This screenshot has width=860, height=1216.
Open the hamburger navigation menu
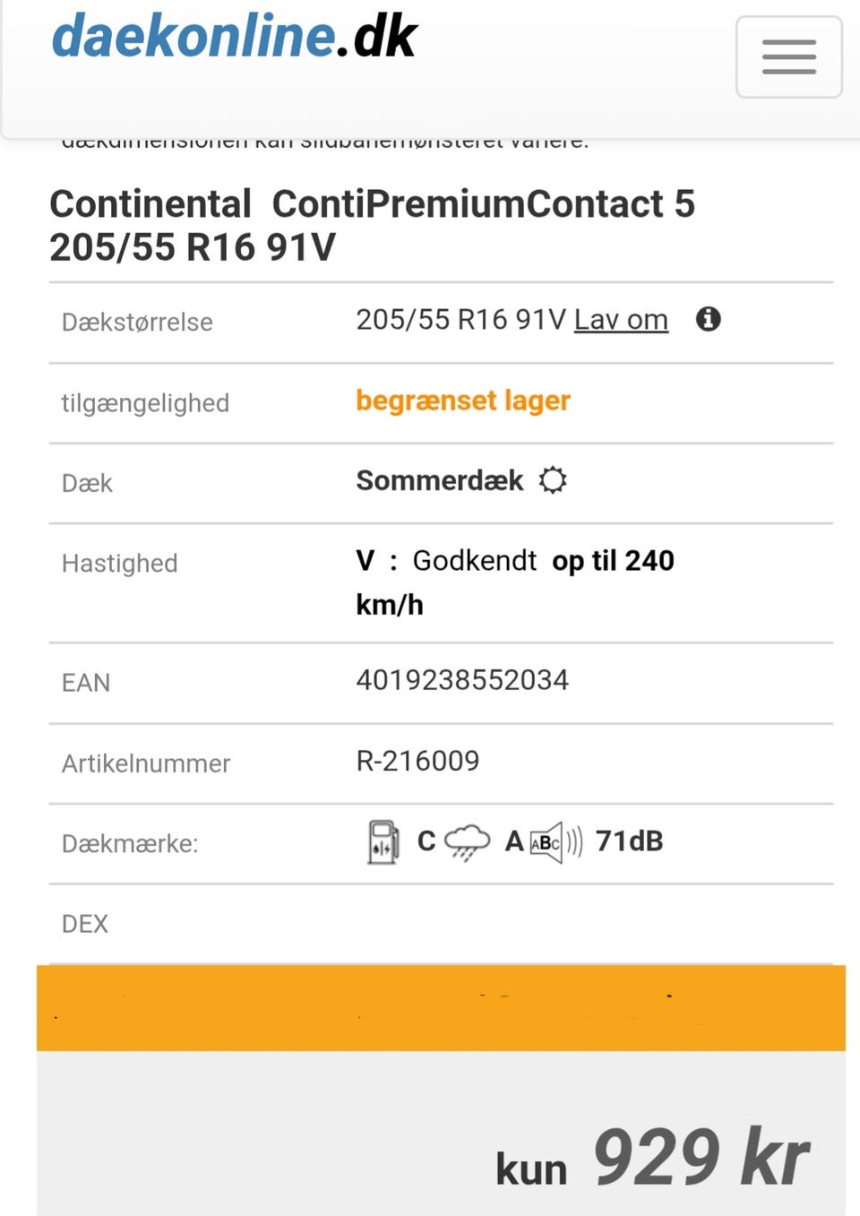788,56
